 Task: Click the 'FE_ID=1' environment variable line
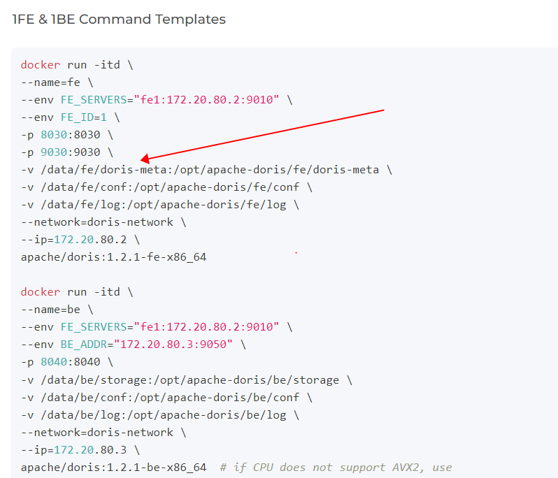point(70,117)
